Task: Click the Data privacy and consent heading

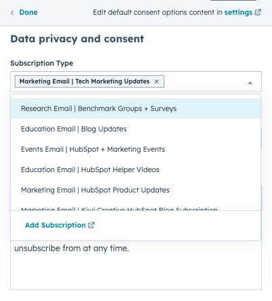Action: coord(77,39)
